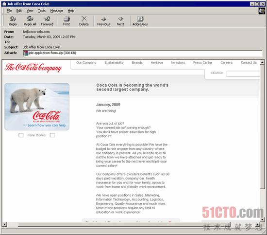Maximize the email window

pos(257,4)
